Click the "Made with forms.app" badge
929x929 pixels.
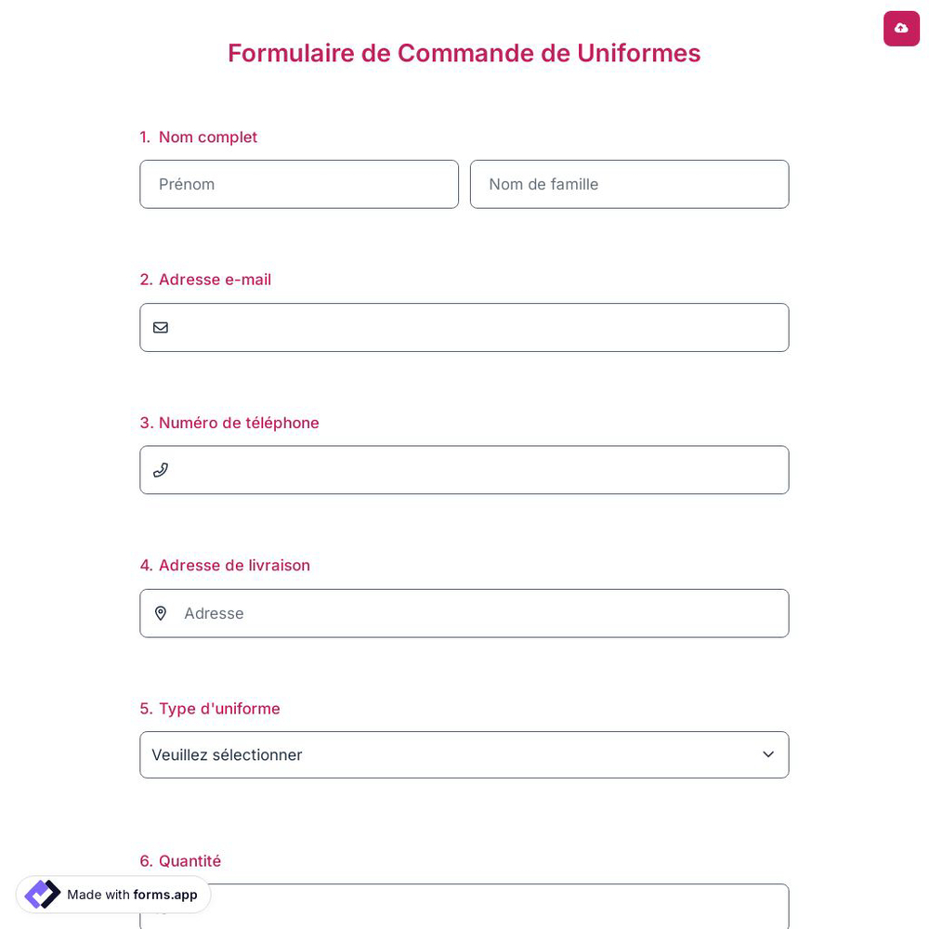click(112, 895)
